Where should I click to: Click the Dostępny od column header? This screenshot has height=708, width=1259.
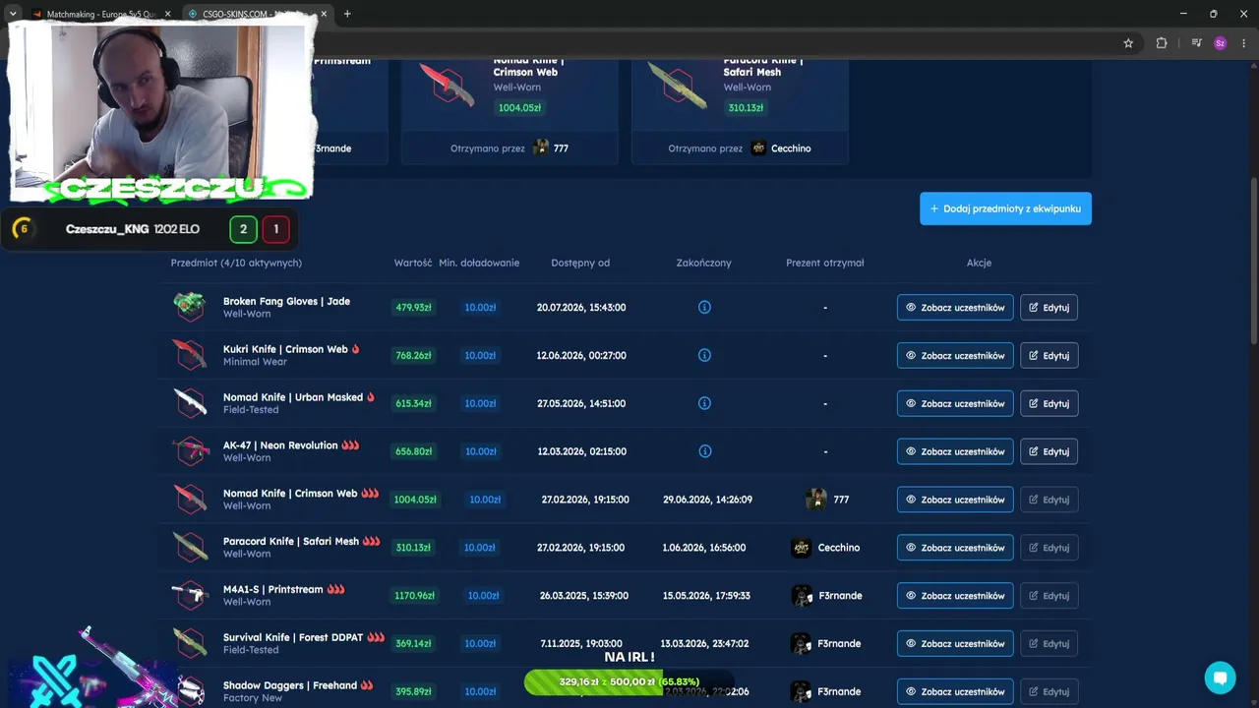[x=580, y=263]
